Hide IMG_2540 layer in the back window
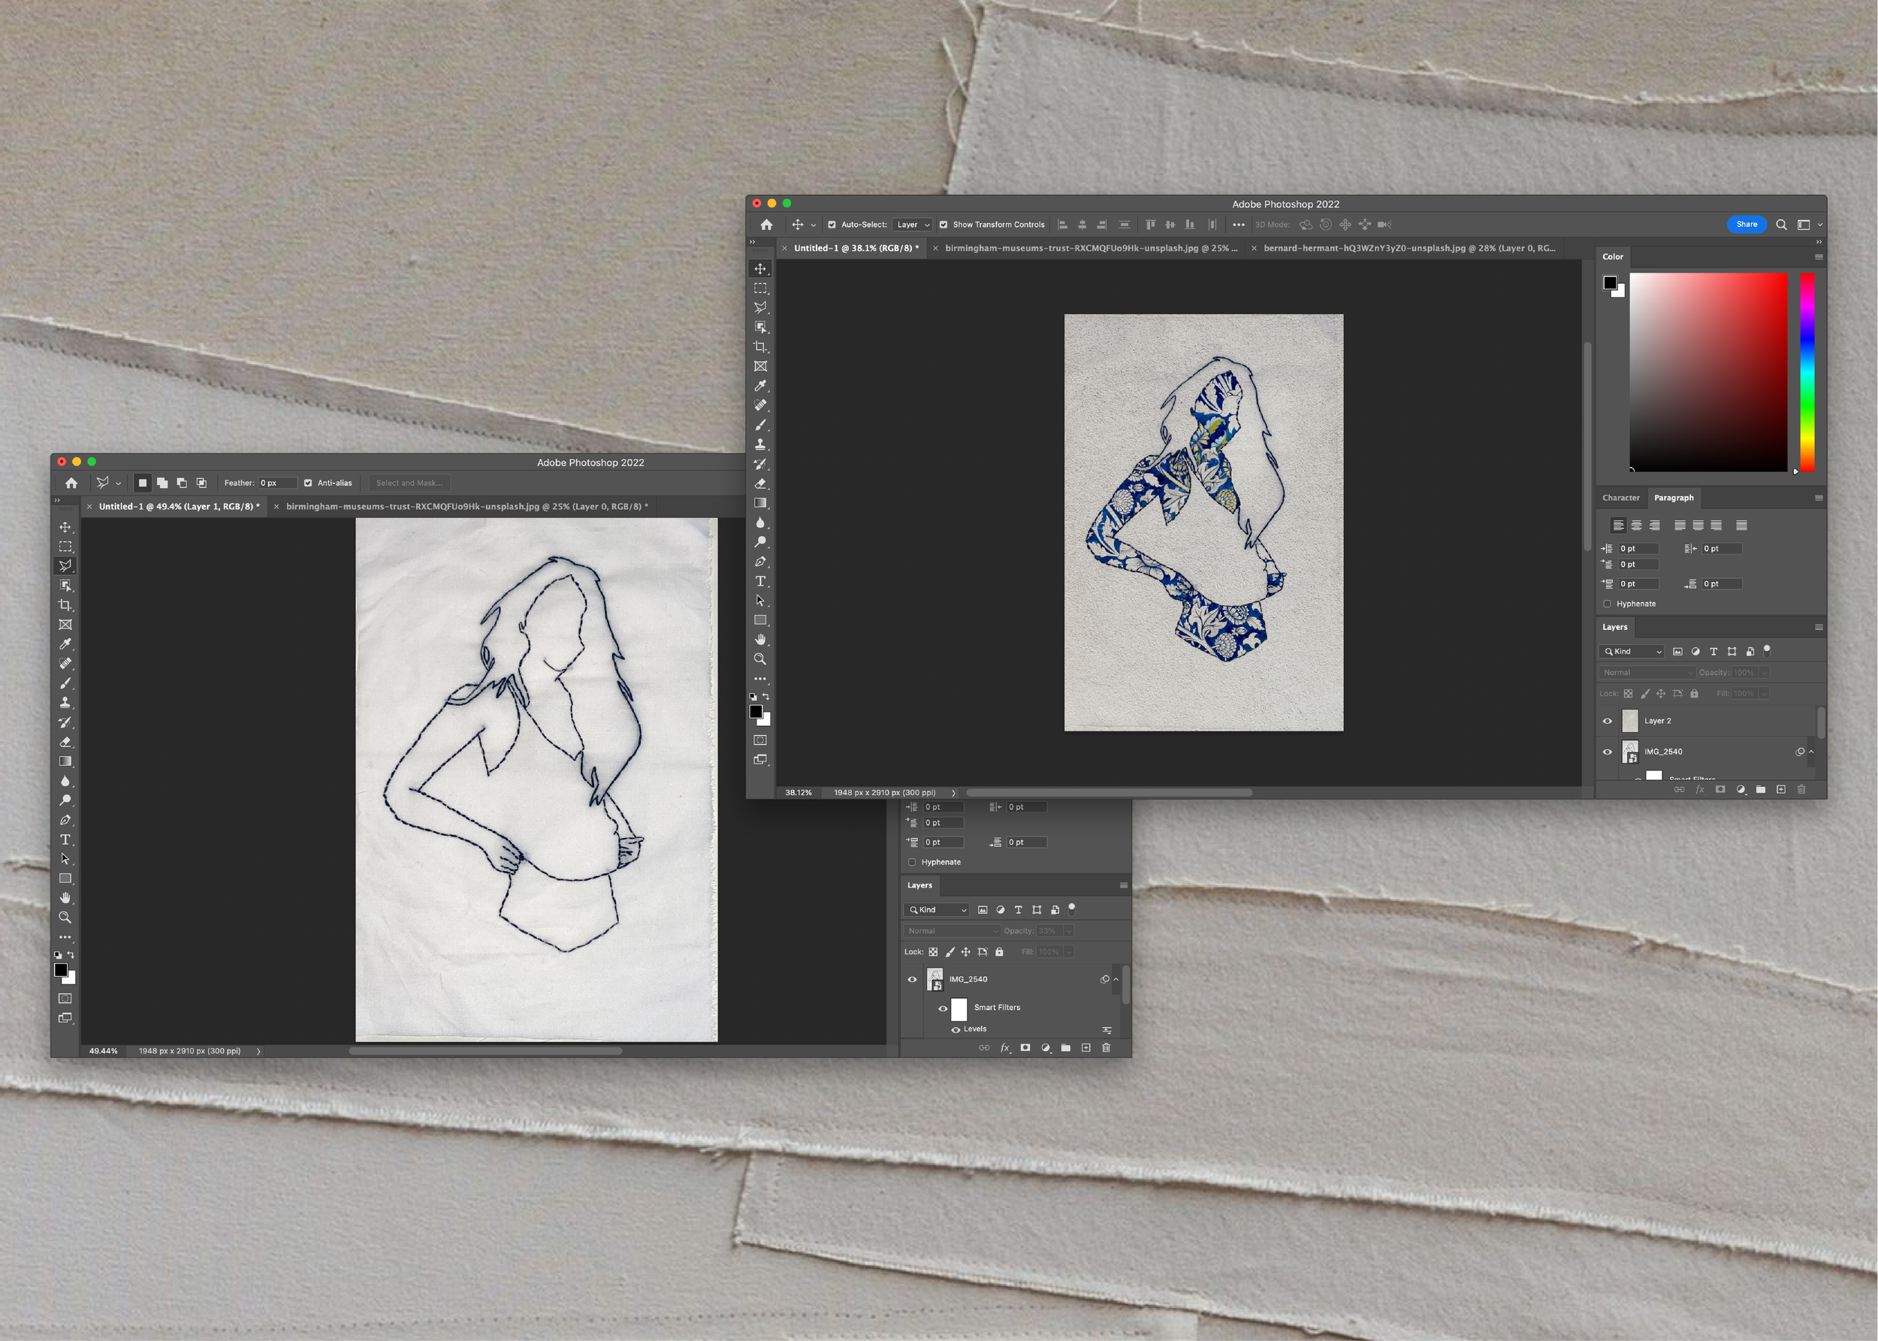The image size is (1878, 1341). click(912, 979)
